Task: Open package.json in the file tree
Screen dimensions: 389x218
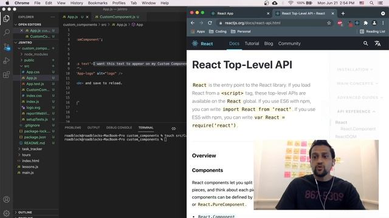Action: pos(35,137)
